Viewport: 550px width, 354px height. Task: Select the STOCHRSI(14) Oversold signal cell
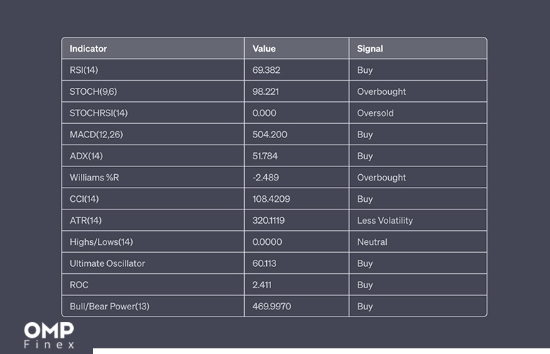[418, 113]
